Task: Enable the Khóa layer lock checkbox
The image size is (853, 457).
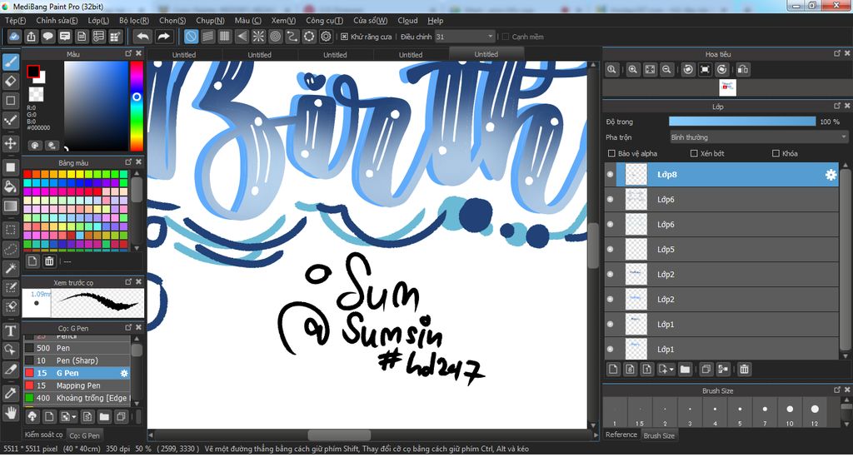Action: pyautogui.click(x=776, y=153)
